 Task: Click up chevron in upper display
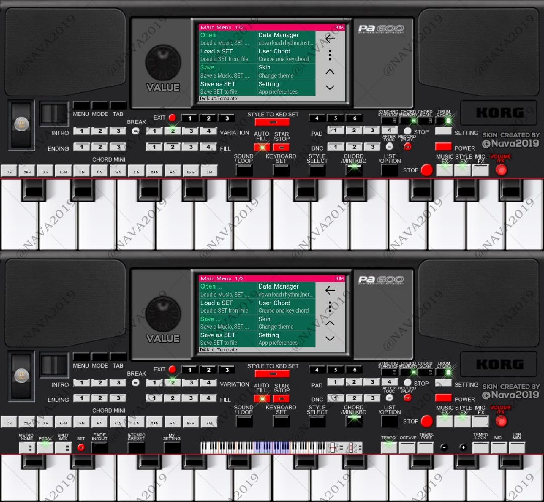(330, 71)
